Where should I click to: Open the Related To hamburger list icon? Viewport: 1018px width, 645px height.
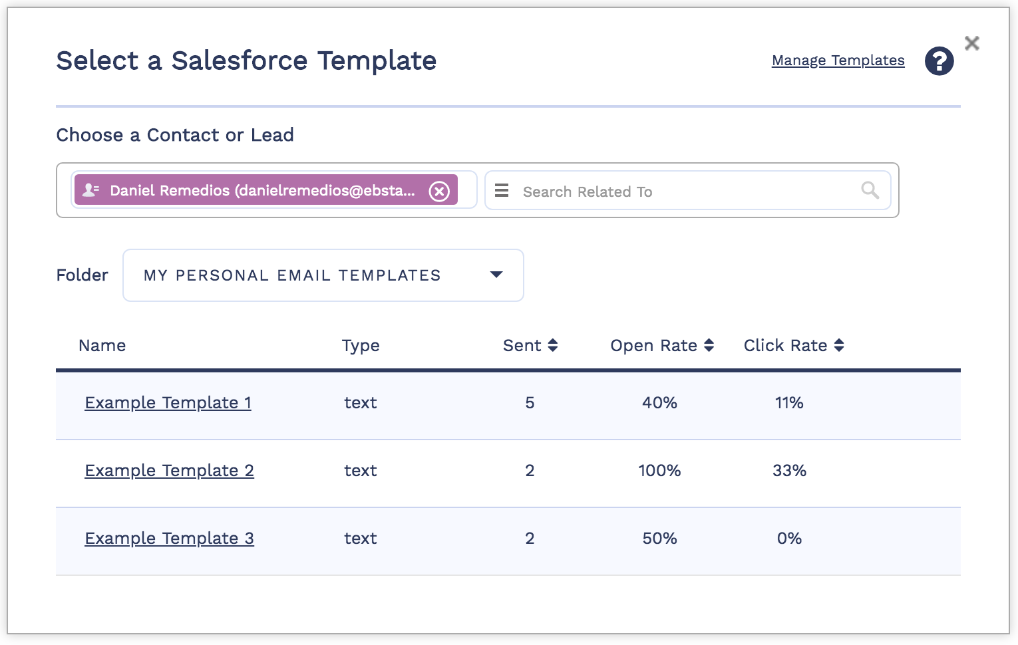pos(502,191)
